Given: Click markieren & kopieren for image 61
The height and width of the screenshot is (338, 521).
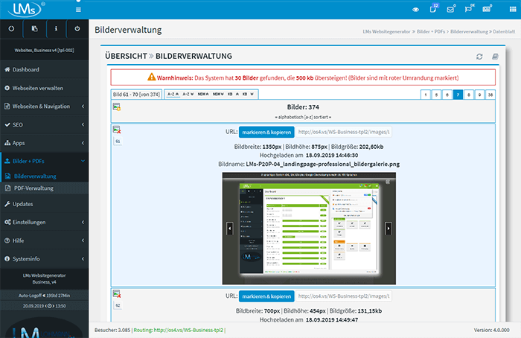Looking at the screenshot, I should (266, 132).
